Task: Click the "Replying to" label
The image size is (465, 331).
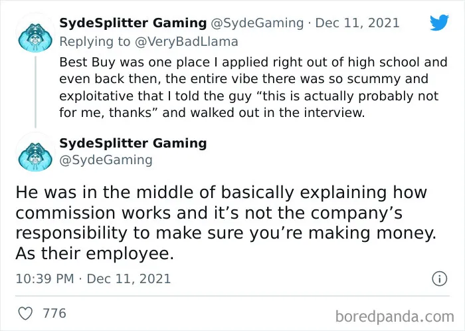Action: (x=94, y=41)
